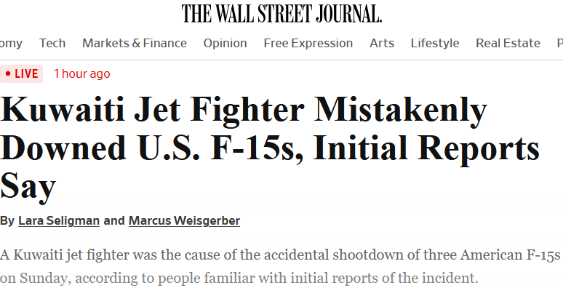The width and height of the screenshot is (563, 296).
Task: Click the 'By' byline label
Action: [7, 220]
